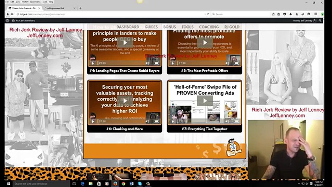Viewport: 332px width, 187px height.
Task: Mute the #6 Cloaking and More video
Action: pos(148,121)
